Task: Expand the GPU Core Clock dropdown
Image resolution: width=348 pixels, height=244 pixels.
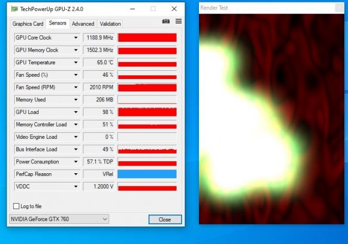Action: pos(76,38)
